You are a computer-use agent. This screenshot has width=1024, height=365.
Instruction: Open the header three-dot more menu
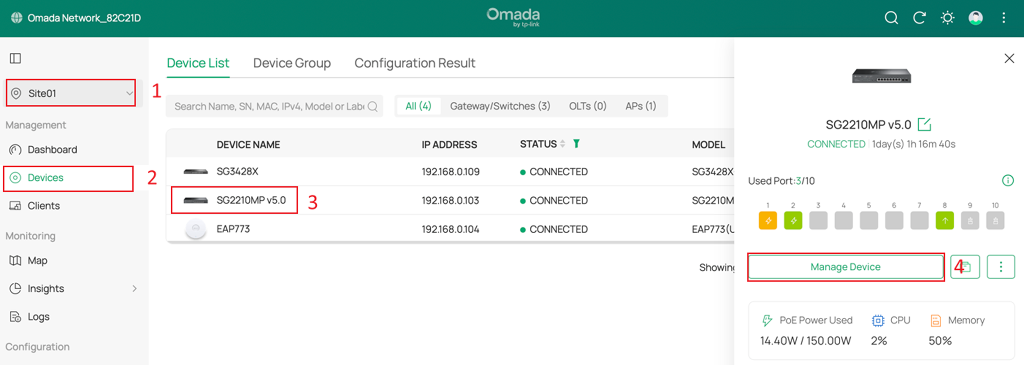pos(1003,18)
